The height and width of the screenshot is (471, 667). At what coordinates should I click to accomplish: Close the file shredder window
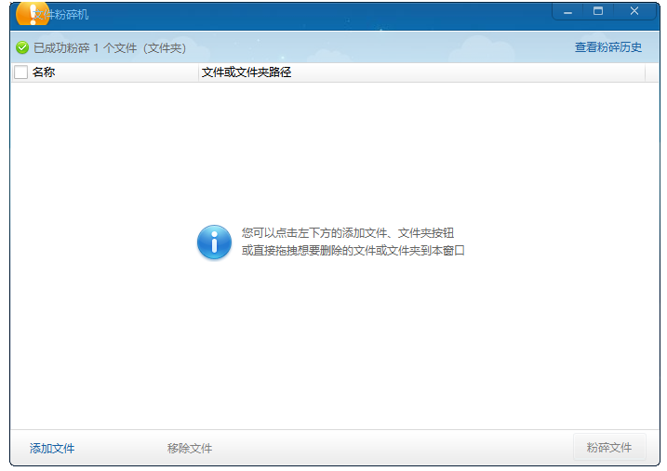coord(634,12)
